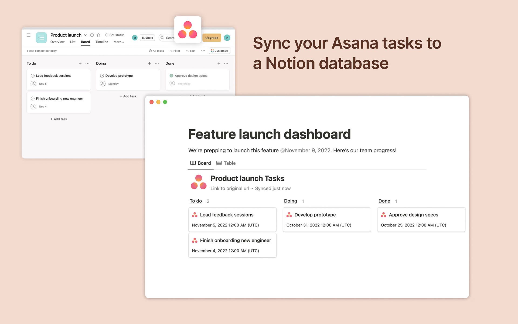
Task: Add a task with Done column plus icon
Action: pos(219,63)
